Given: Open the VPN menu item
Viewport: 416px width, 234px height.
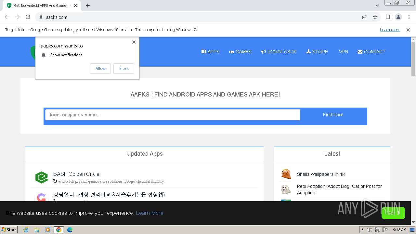Looking at the screenshot, I should (344, 52).
